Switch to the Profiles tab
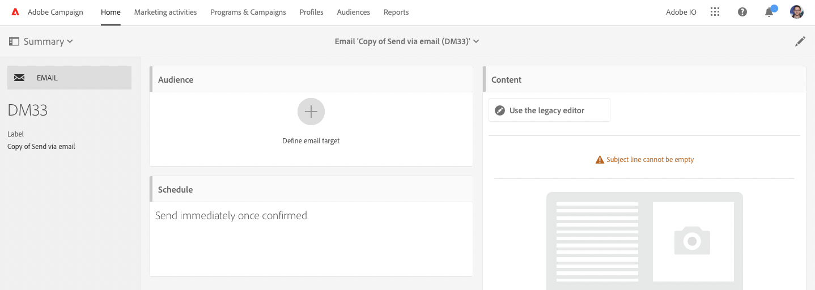Image resolution: width=815 pixels, height=290 pixels. pos(312,12)
